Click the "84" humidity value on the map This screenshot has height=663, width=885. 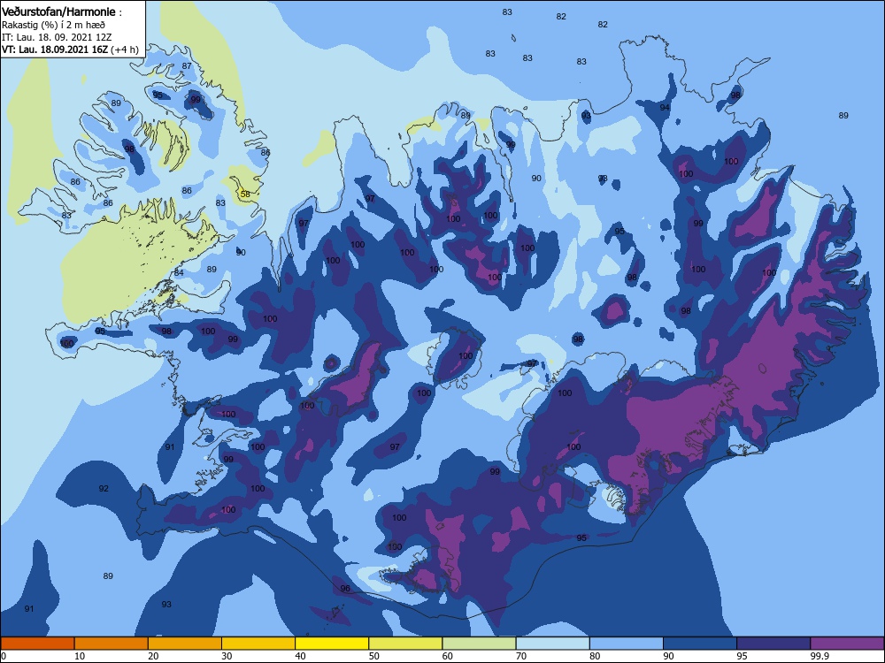point(179,273)
